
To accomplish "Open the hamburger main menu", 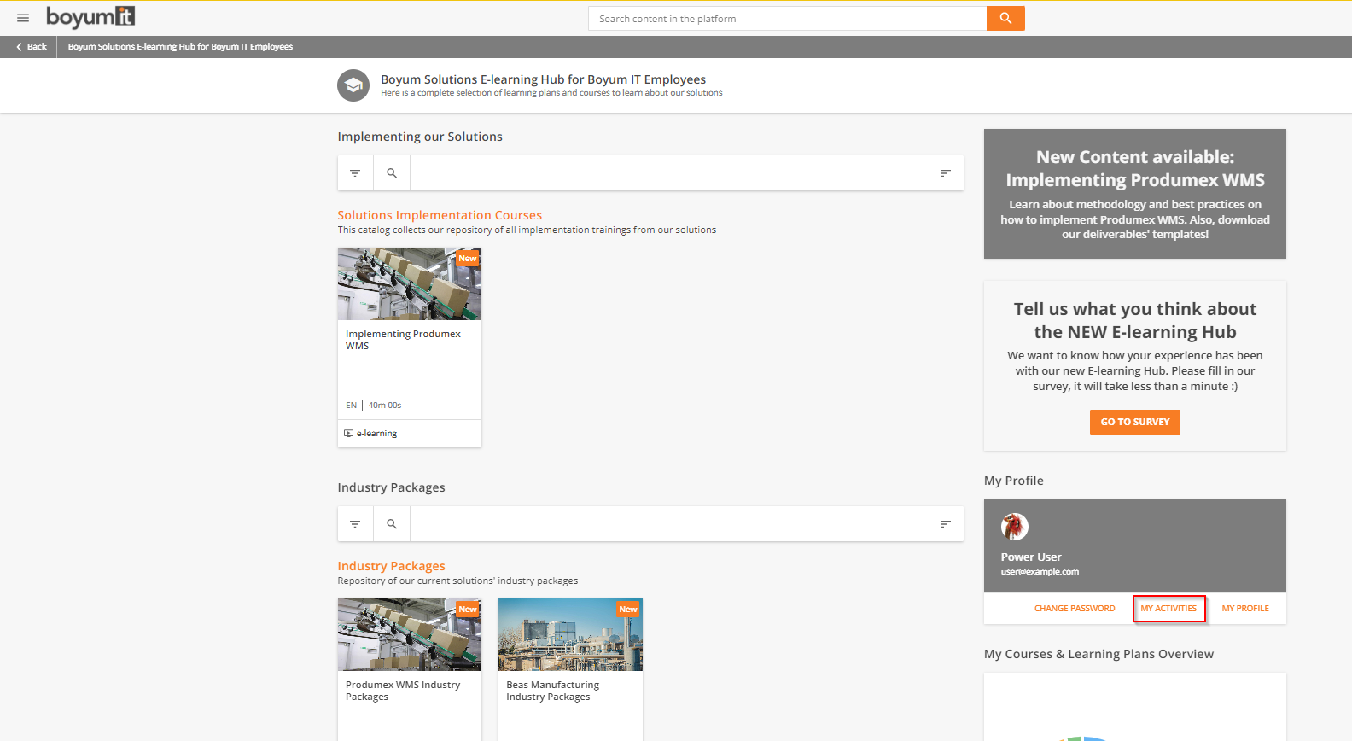I will [23, 18].
